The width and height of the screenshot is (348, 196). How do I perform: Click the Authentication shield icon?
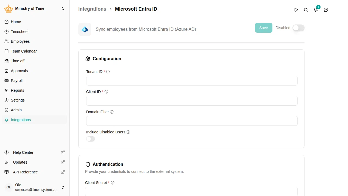pos(88,164)
